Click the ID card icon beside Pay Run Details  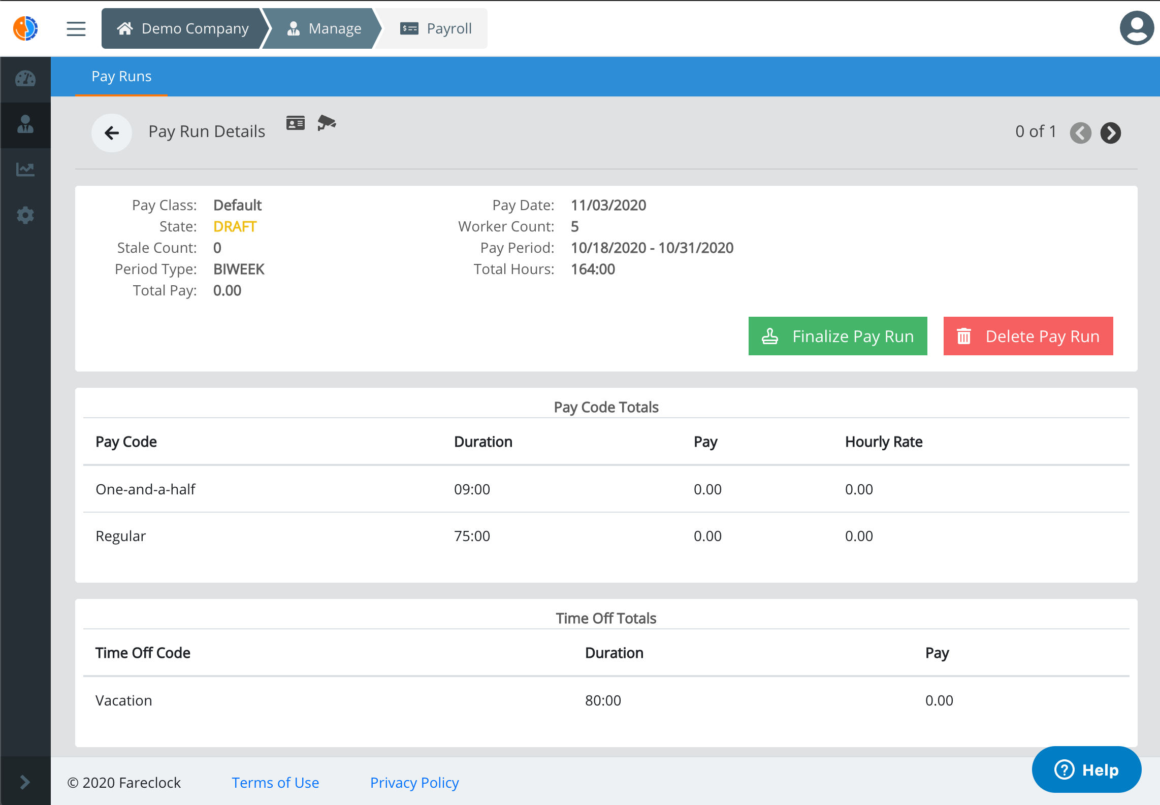point(296,123)
